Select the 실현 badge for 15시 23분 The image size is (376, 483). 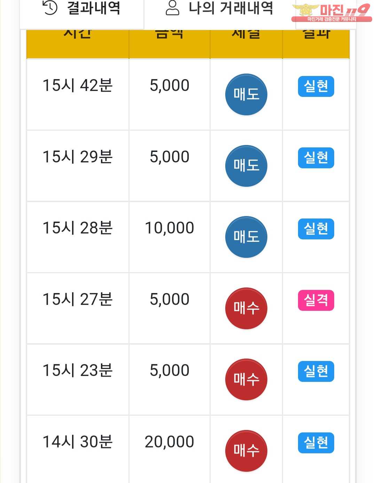point(316,371)
